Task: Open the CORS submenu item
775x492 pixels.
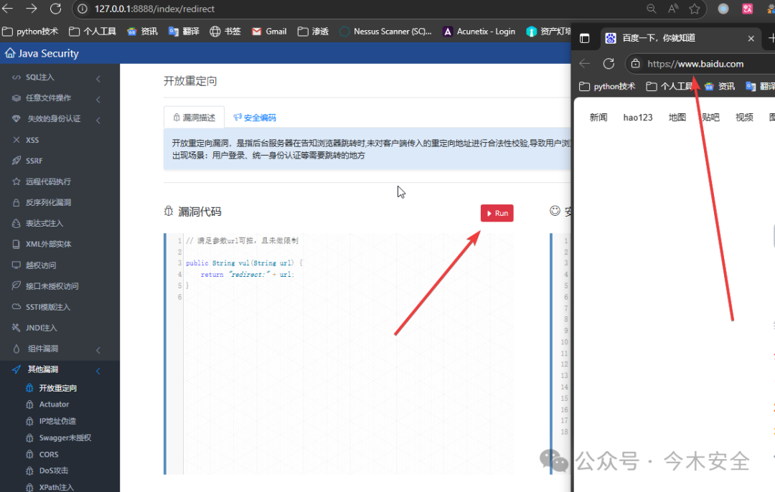Action: [49, 455]
